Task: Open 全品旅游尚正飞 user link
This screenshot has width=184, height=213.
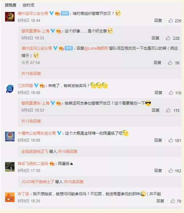Action: 35,151
